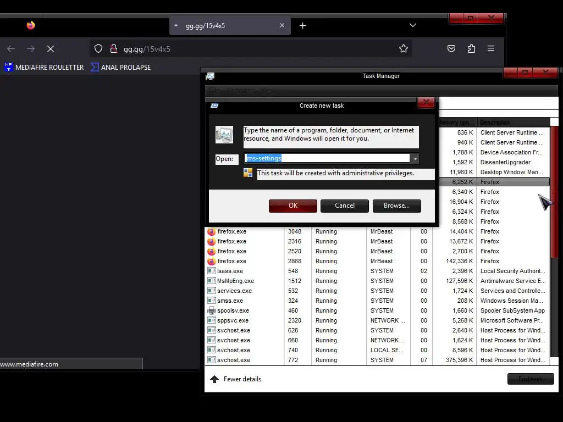Viewport: 563px width, 422px height.
Task: Stop page loading with X button
Action: [51, 49]
